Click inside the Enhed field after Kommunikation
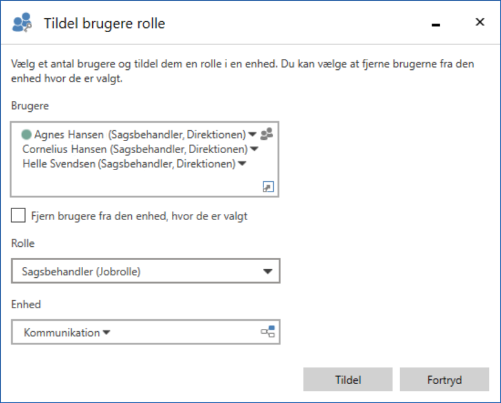This screenshot has height=403, width=501. click(x=182, y=332)
